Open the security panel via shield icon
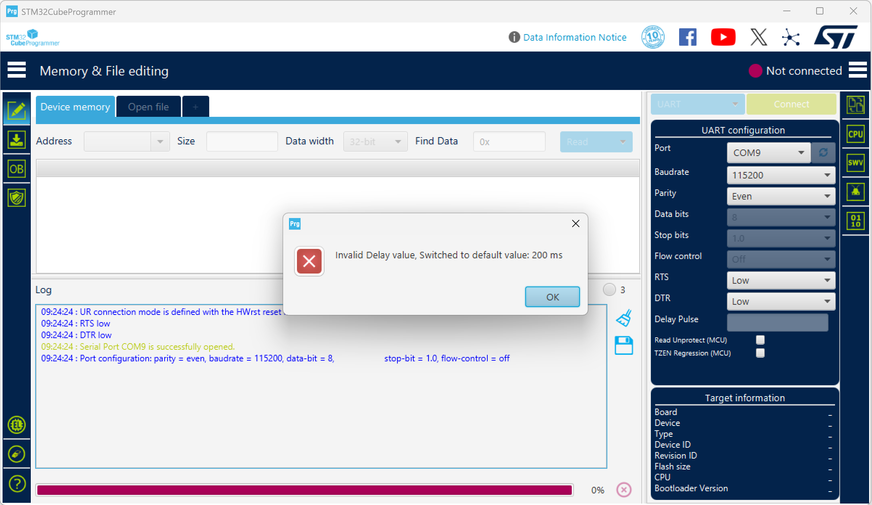872x505 pixels. click(x=16, y=198)
